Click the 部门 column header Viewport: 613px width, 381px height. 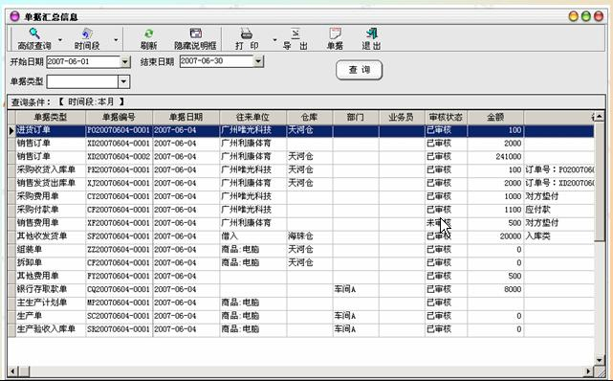pos(356,117)
